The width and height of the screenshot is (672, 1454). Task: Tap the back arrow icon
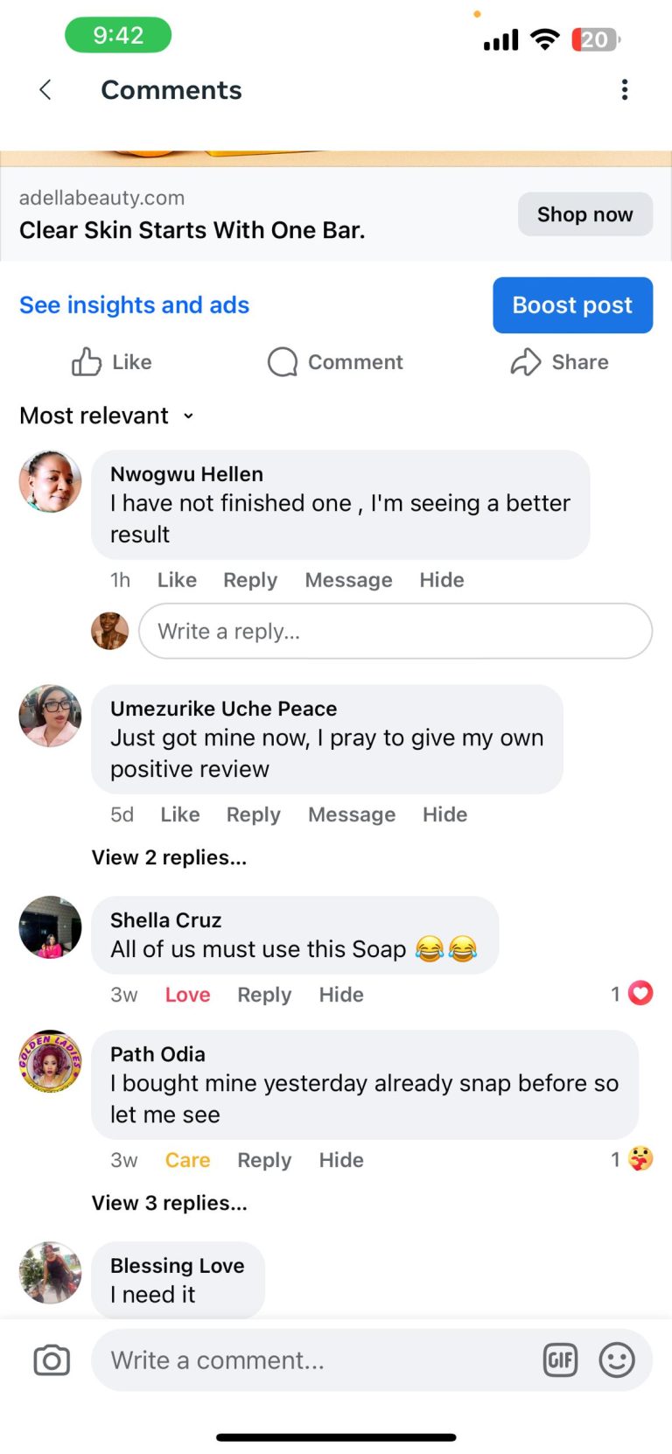(45, 90)
